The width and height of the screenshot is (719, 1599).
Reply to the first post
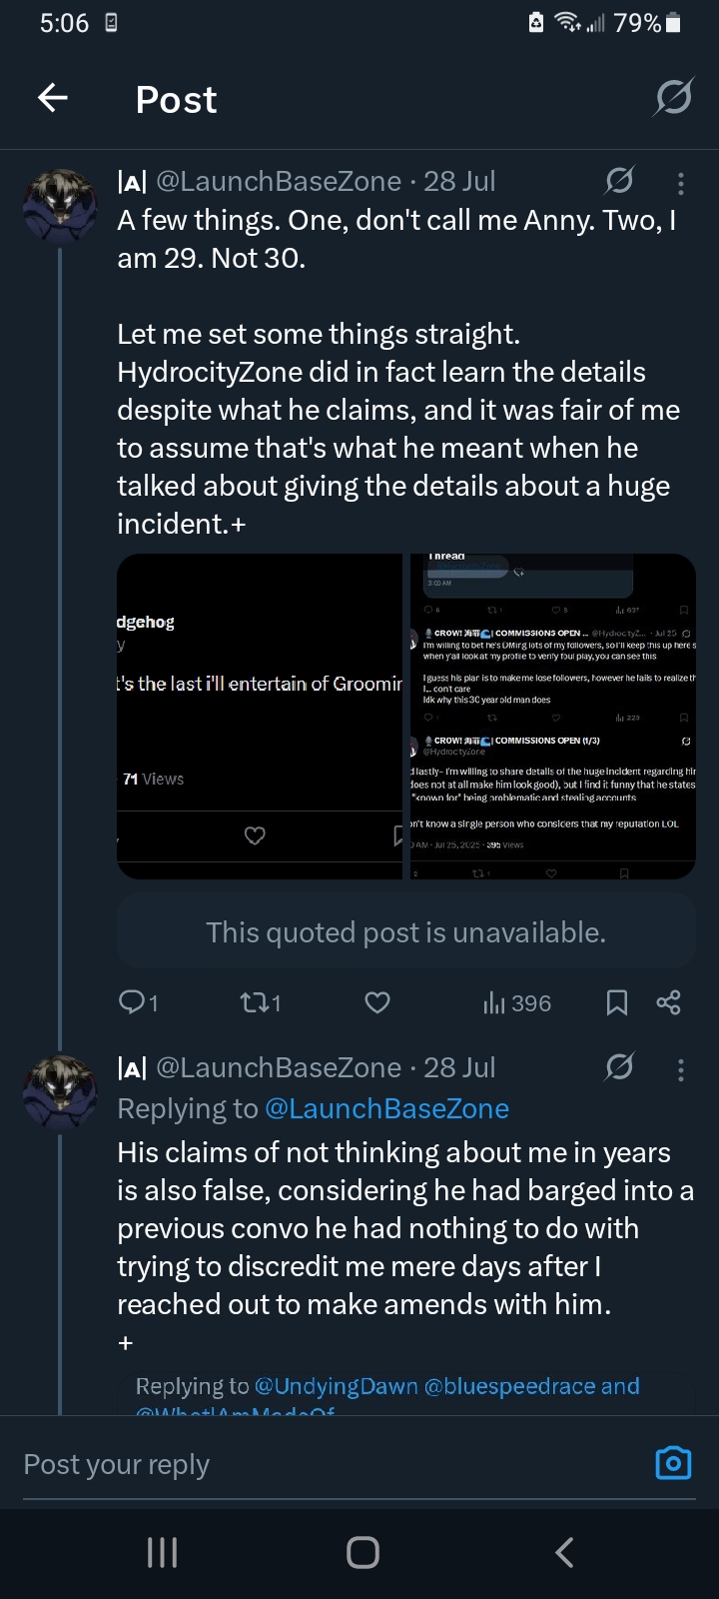133,1001
